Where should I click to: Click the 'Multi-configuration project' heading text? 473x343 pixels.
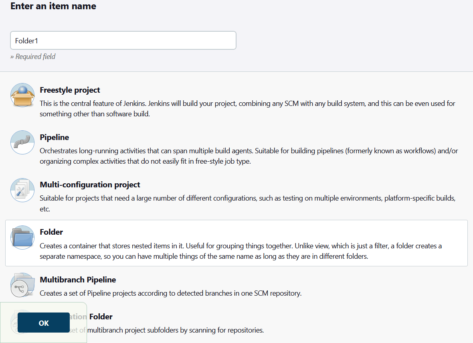pyautogui.click(x=90, y=185)
